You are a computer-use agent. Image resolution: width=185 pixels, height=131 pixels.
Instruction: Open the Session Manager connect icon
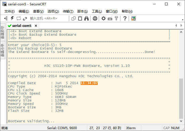[x=6, y=18]
